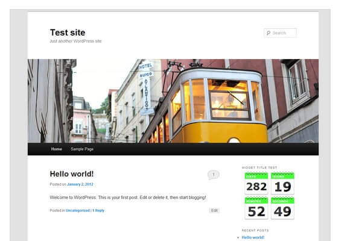Click the Seconds countdown calendar tile
This screenshot has width=362, height=241.
[x=282, y=208]
